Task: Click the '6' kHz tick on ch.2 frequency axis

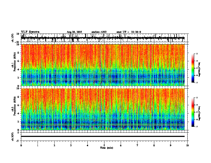Action: point(19,105)
